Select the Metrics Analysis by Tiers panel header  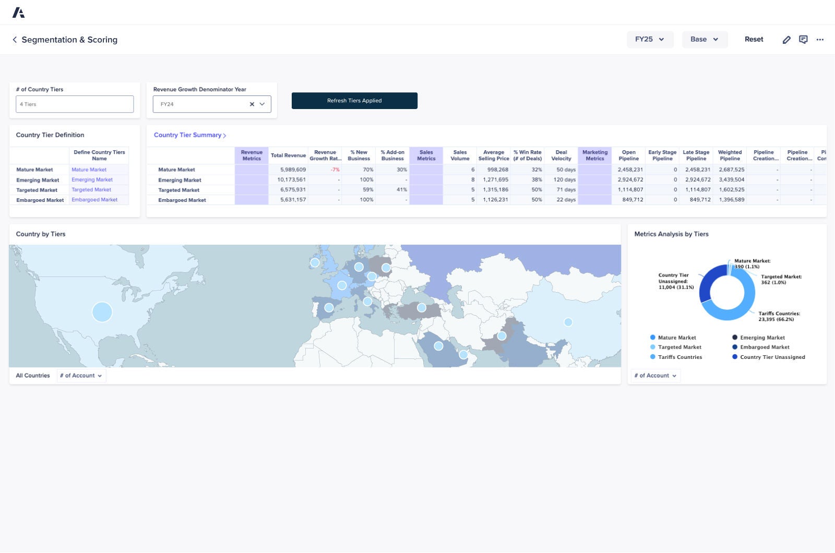tap(671, 234)
